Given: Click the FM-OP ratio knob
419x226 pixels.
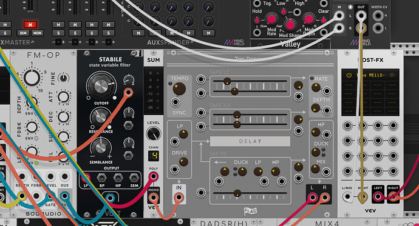Looking at the screenshot, I should click(32, 78).
